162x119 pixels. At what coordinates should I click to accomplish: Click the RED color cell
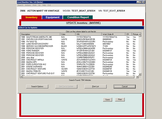click(x=63, y=44)
